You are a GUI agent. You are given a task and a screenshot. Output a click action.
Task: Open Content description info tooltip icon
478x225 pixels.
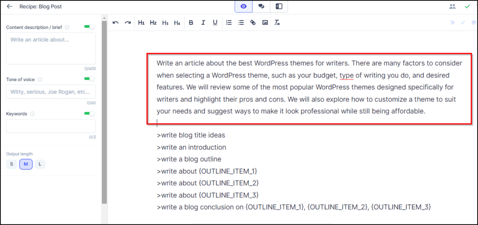coord(67,27)
